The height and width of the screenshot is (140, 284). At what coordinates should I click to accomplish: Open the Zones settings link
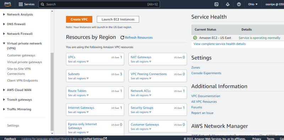[x=196, y=67]
